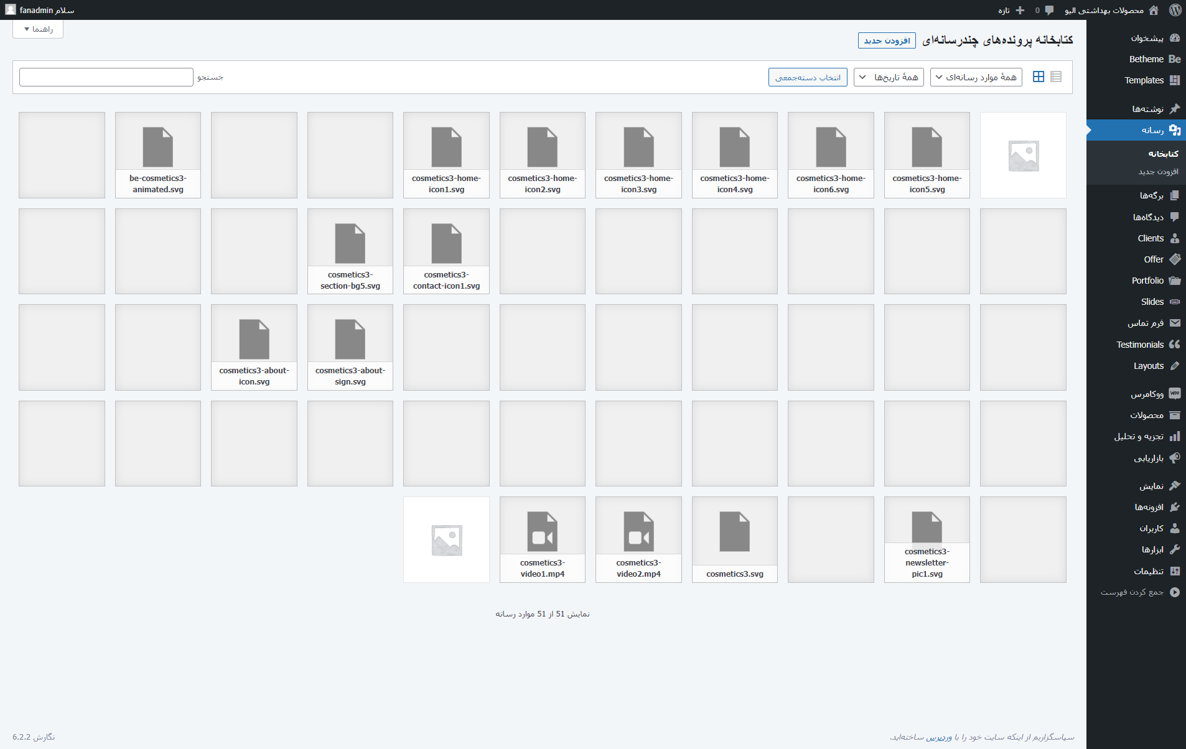Open Betheme menu item
Image resolution: width=1186 pixels, height=749 pixels.
1146,59
